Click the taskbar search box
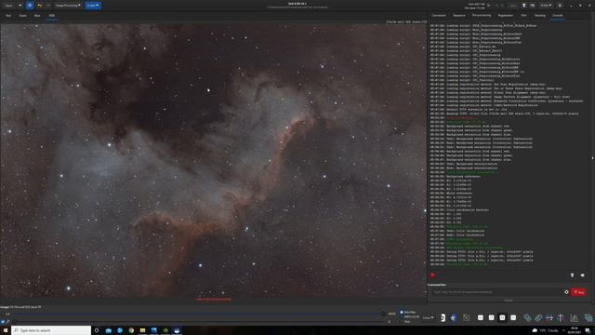This screenshot has width=595, height=335. pyautogui.click(x=51, y=330)
